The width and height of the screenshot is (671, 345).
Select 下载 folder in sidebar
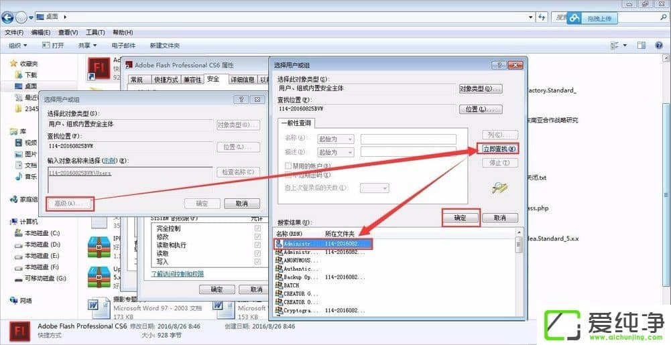[26, 75]
